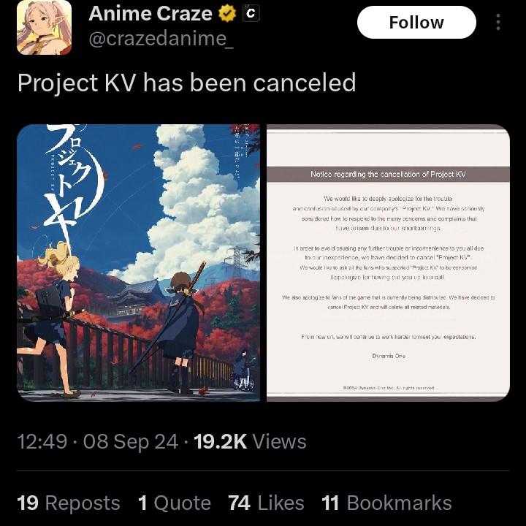Show the 19 Reposts list
Screen dimensions: 526x526
pos(69,503)
